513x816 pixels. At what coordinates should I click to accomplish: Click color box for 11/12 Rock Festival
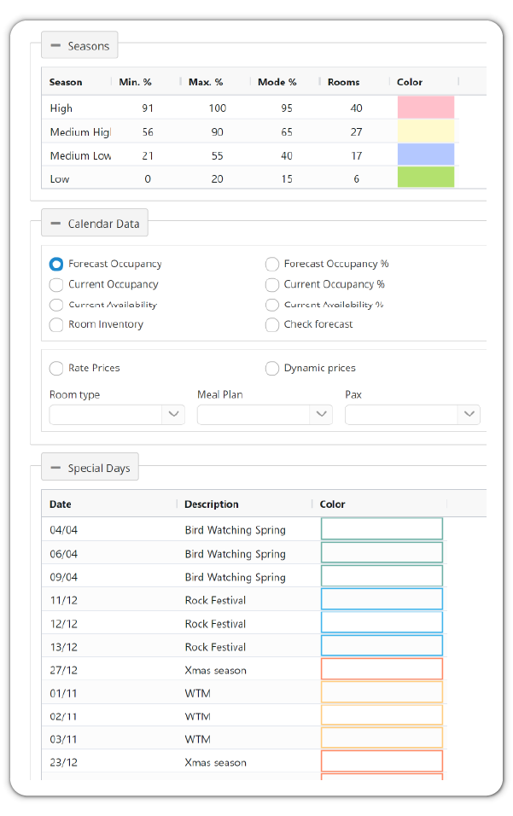(382, 599)
